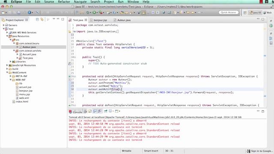This screenshot has width=274, height=154.
Task: Select Auteur.java in Project Explorer
Action: pyautogui.click(x=29, y=47)
